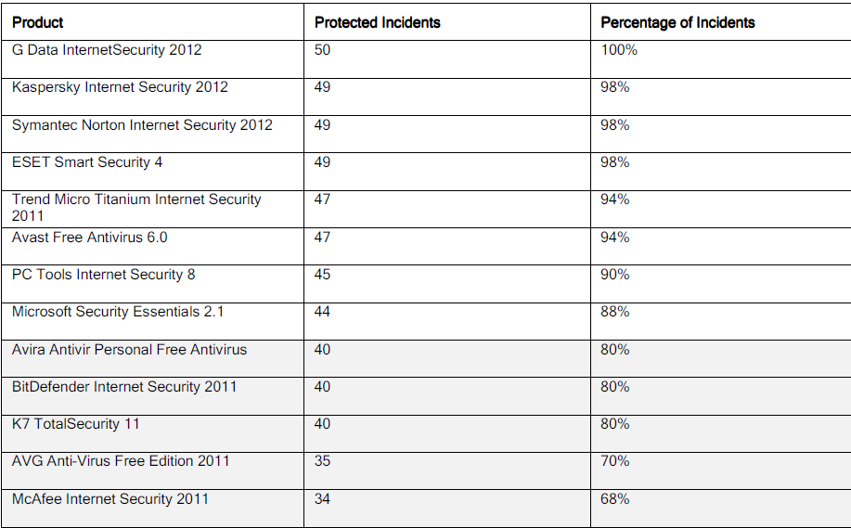Click Symantec Norton Internet Security 2012 text
This screenshot has height=528, width=851.
(142, 125)
